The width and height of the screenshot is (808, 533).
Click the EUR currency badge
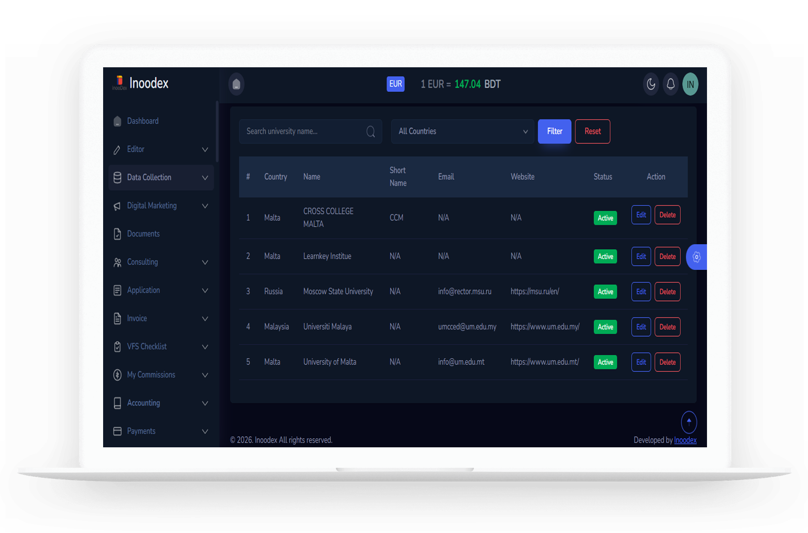[396, 84]
